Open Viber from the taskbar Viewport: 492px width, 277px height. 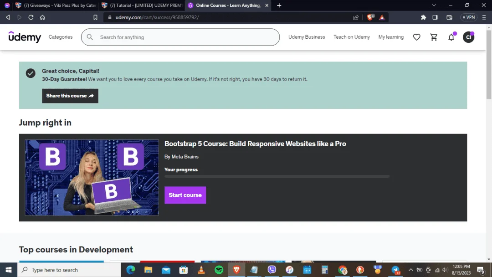point(272,270)
